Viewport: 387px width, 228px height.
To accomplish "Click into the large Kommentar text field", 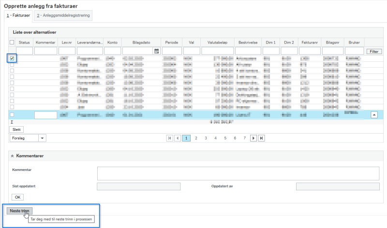I will point(238,173).
